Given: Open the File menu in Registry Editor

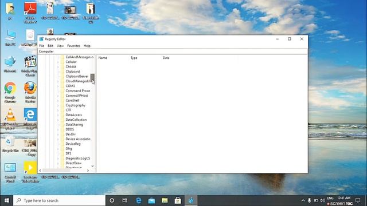Looking at the screenshot, I should pyautogui.click(x=42, y=46).
